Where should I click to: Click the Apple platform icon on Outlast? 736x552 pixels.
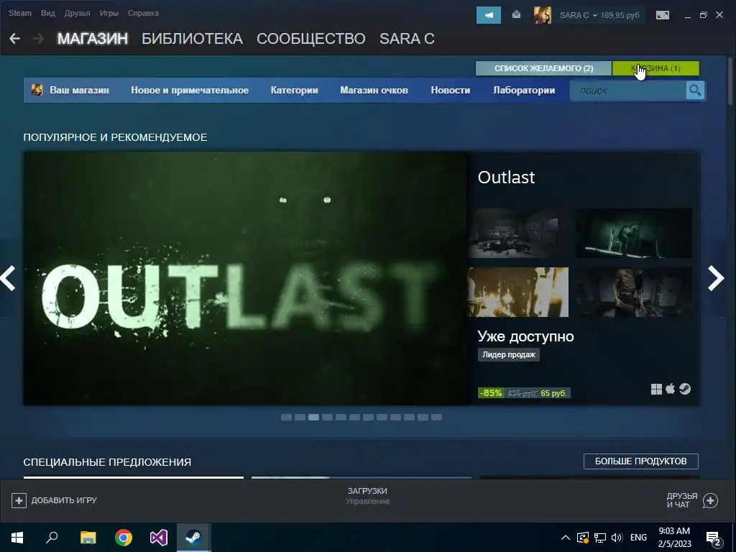[x=671, y=389]
